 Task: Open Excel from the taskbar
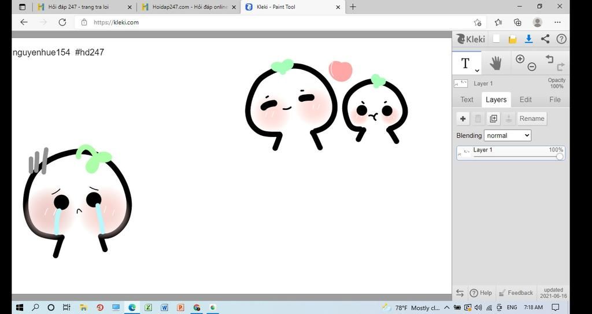coord(148,307)
